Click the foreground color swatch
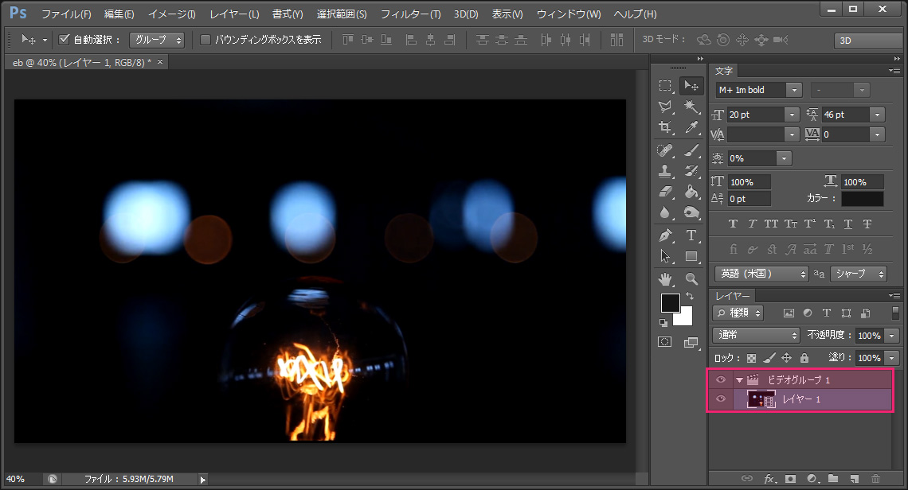Image resolution: width=908 pixels, height=490 pixels. click(x=670, y=303)
